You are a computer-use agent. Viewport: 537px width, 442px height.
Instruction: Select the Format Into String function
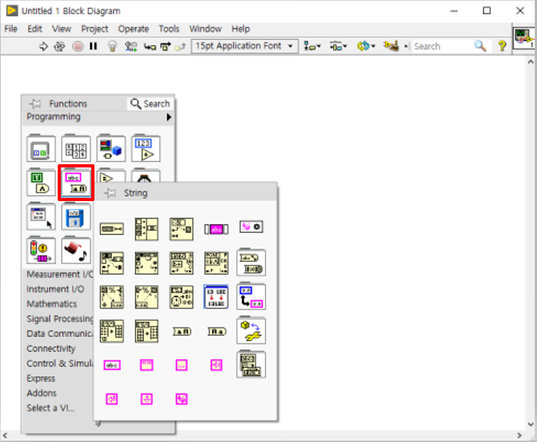coord(146,297)
